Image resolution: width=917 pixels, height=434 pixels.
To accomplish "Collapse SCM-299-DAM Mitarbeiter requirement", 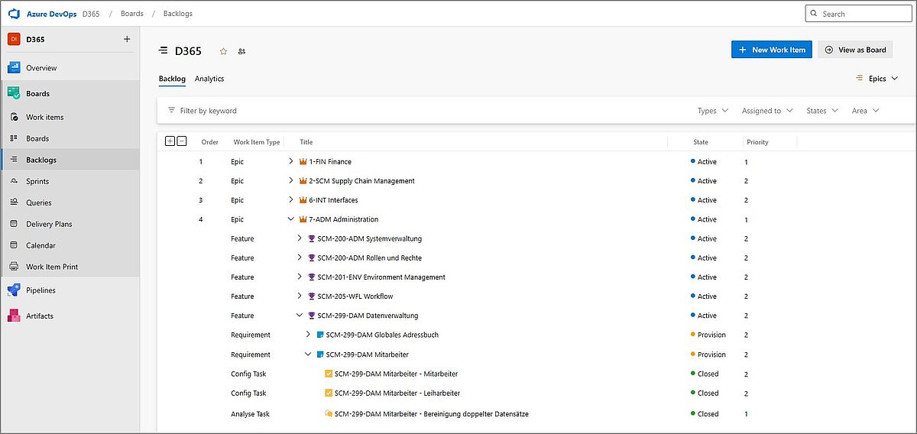I will point(308,355).
